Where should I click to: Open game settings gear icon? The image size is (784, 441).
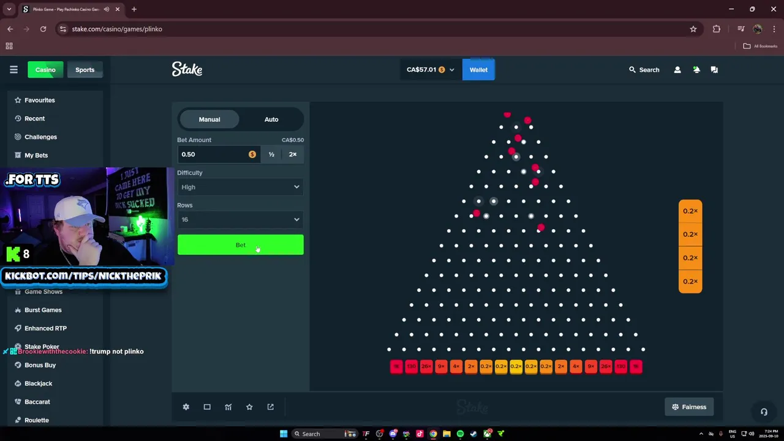point(186,407)
